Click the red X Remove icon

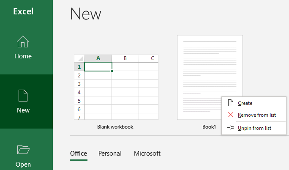pos(231,115)
